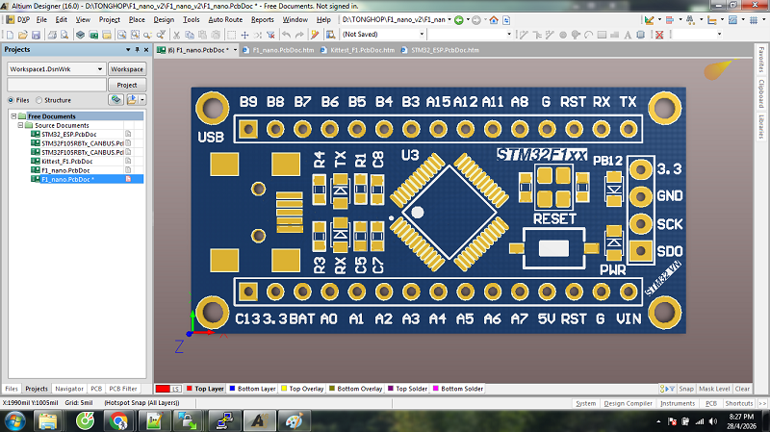
Task: Click the green Back navigation arrow
Action: click(459, 20)
